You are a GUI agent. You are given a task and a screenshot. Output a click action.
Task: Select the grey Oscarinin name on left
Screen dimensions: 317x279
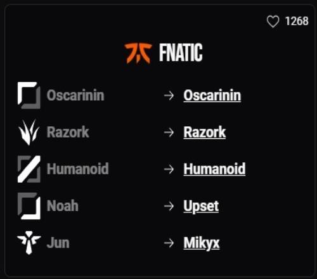click(x=75, y=95)
